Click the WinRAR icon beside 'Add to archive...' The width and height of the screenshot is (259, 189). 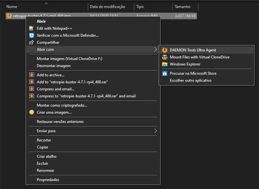(x=31, y=75)
